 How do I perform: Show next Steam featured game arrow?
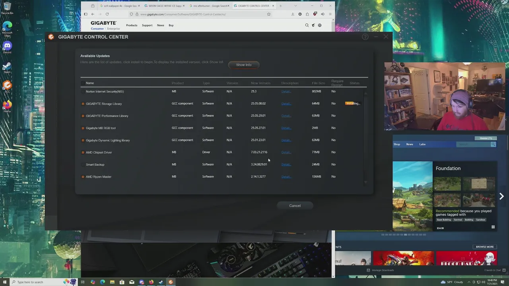tap(501, 197)
